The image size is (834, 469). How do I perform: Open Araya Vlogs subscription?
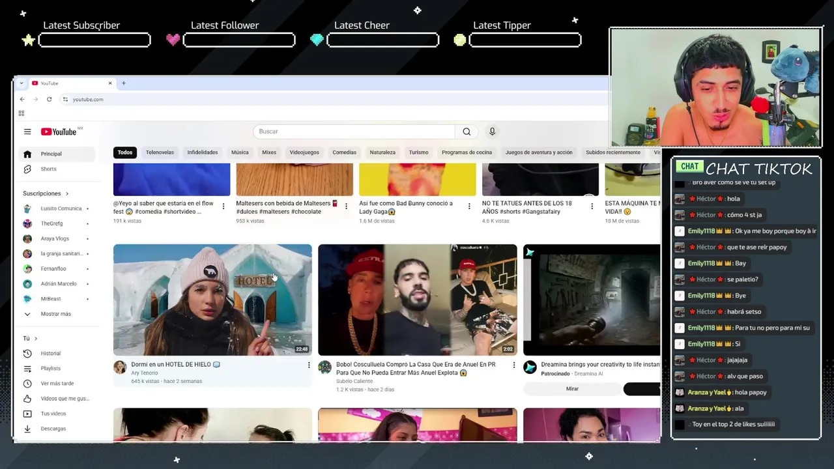tap(57, 238)
